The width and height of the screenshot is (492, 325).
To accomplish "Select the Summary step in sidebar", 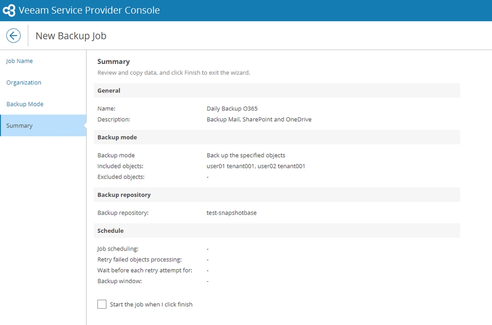I will pos(20,126).
